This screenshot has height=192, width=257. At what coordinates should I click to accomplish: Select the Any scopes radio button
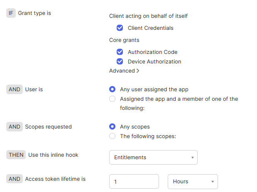pyautogui.click(x=112, y=126)
